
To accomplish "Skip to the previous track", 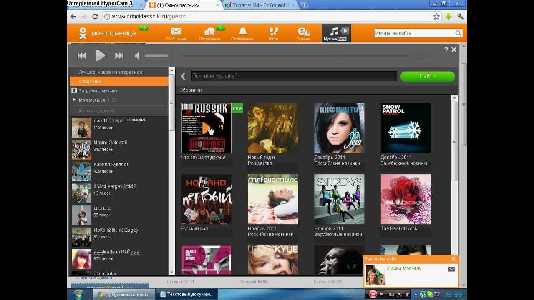I will point(82,55).
